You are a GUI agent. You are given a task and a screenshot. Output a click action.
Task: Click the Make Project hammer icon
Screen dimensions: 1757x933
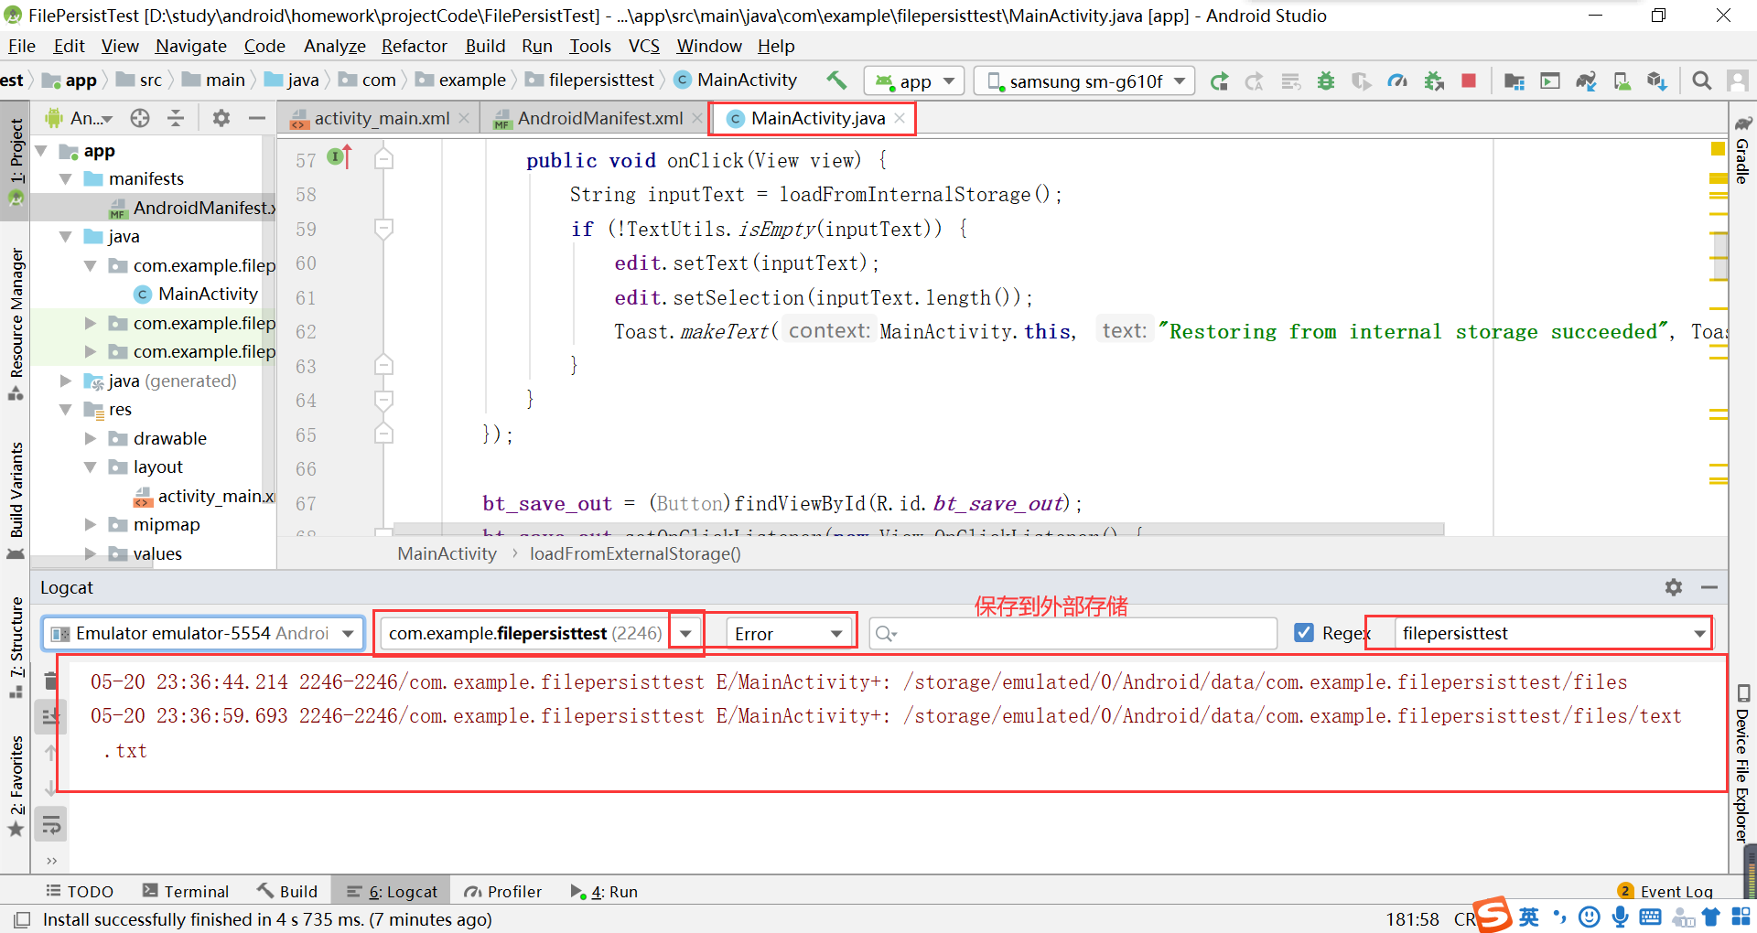pos(836,80)
